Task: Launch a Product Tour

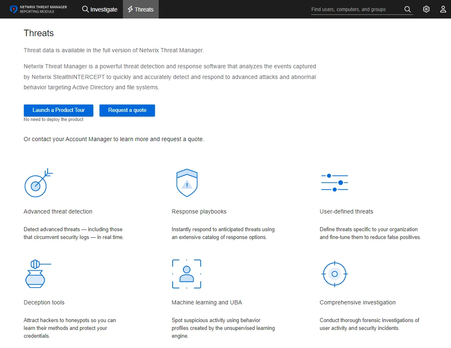Action: coord(58,110)
